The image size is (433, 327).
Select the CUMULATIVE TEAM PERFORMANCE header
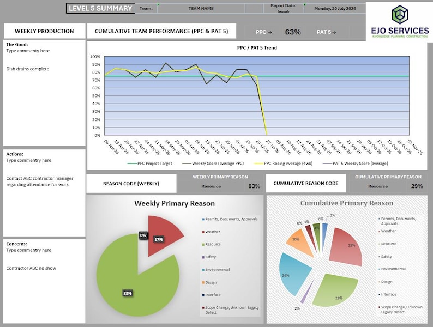point(161,31)
